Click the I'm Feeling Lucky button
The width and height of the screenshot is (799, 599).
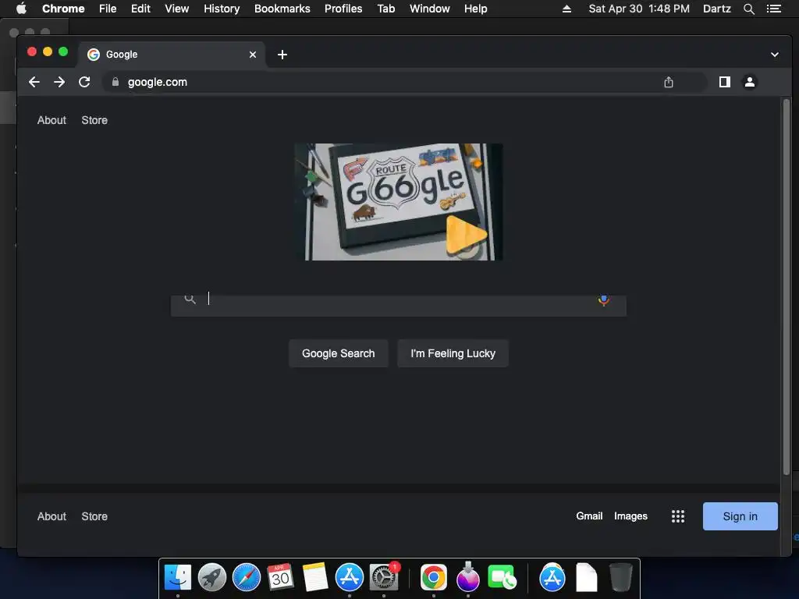[x=453, y=353]
